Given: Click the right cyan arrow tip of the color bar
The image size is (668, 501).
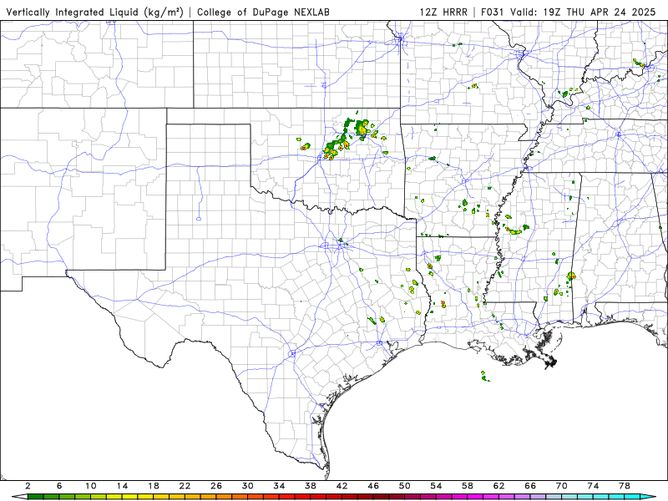Looking at the screenshot, I should pos(649,497).
